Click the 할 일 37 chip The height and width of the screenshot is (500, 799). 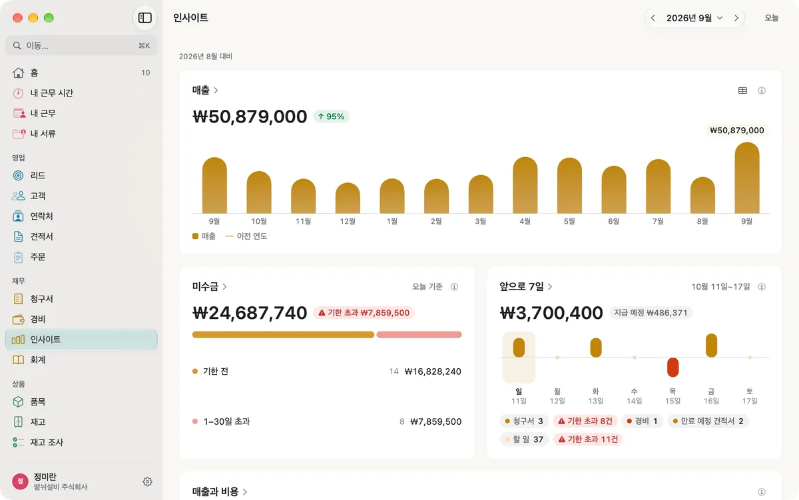(x=524, y=439)
